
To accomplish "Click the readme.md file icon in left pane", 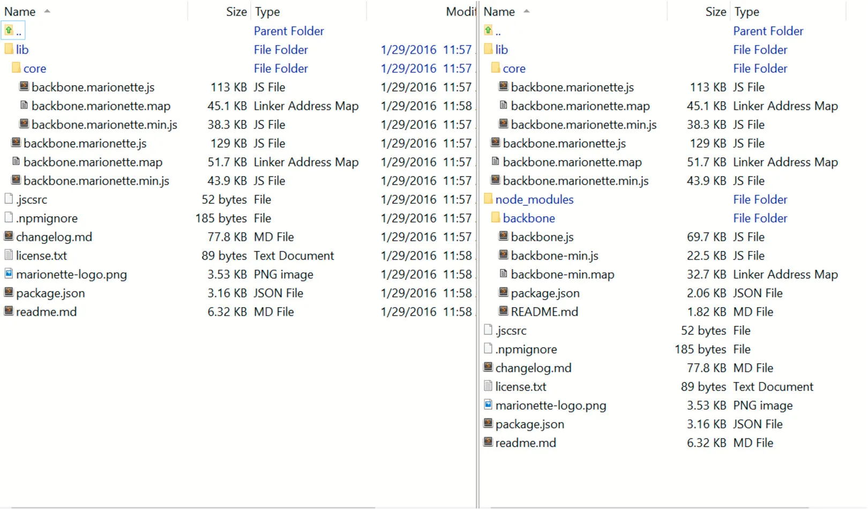I will tap(9, 311).
